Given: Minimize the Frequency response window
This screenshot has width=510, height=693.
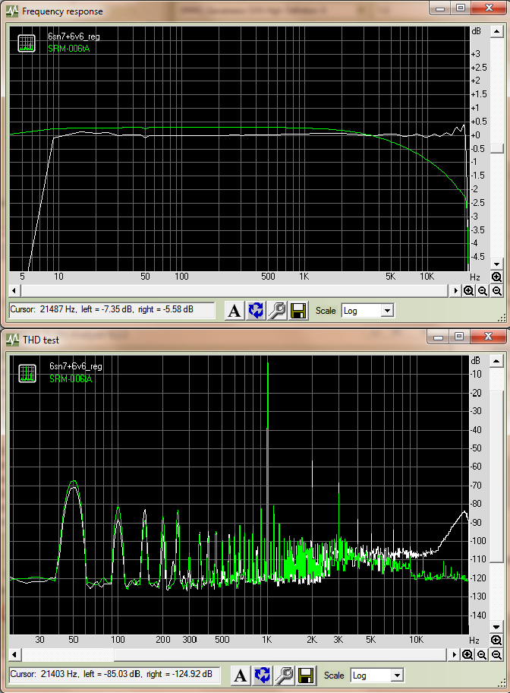Looking at the screenshot, I should click(439, 8).
